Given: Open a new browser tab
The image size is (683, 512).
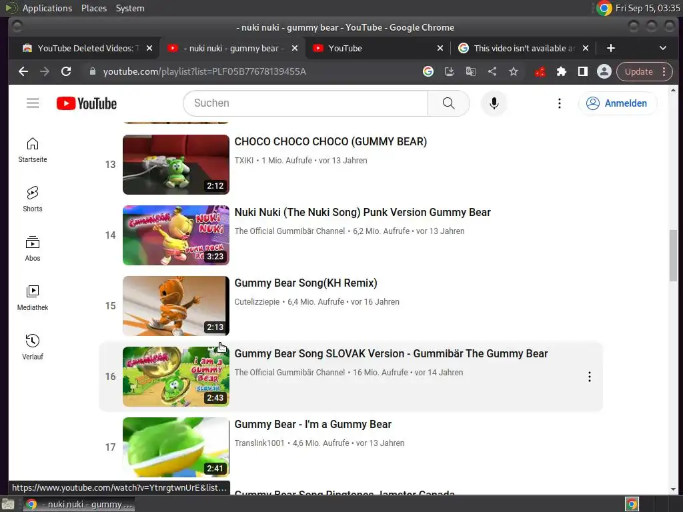Looking at the screenshot, I should coord(611,48).
